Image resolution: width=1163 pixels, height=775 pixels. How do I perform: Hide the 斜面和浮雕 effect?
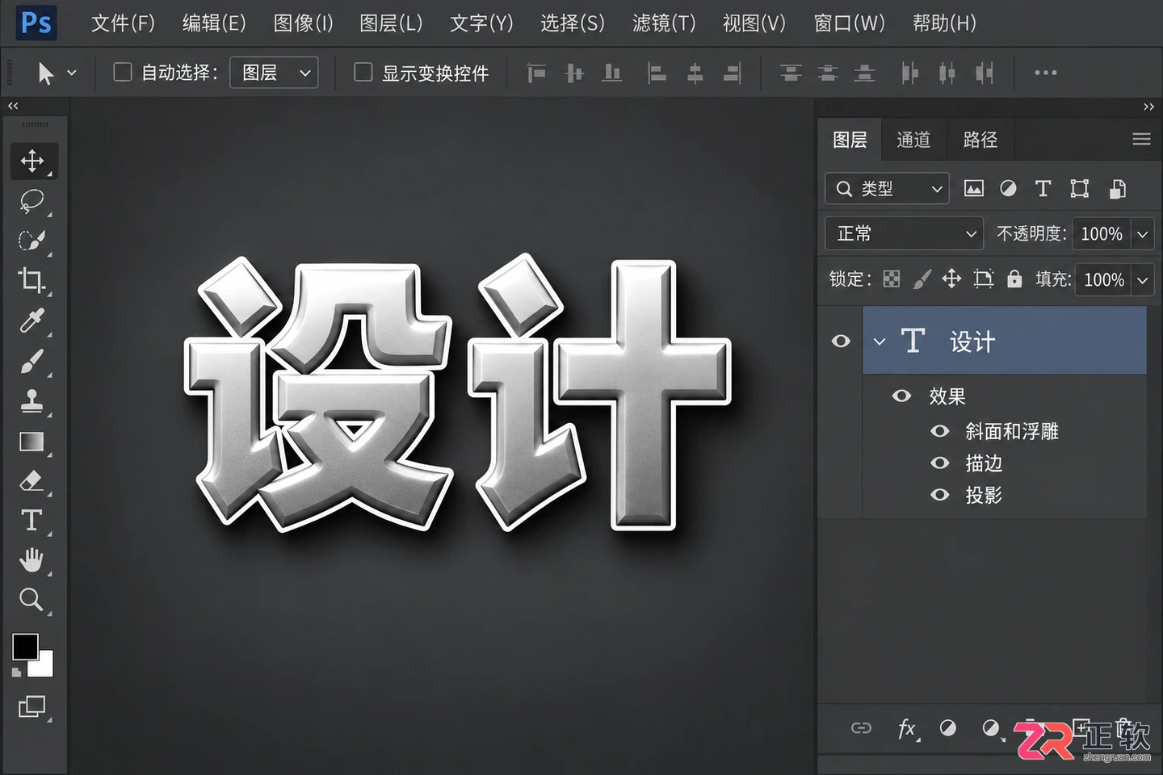point(940,431)
